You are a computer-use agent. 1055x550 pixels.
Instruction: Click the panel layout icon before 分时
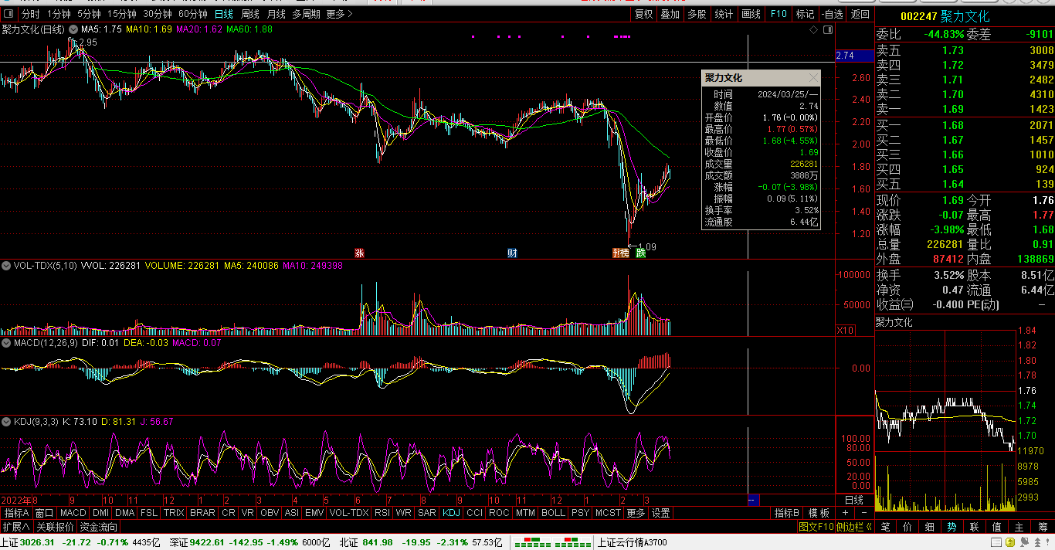(9, 14)
